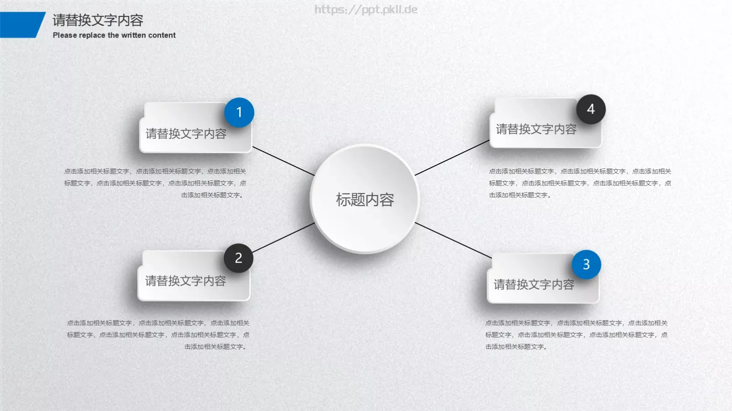This screenshot has height=411, width=732.
Task: Click the dark circle numbered 2
Action: click(238, 258)
